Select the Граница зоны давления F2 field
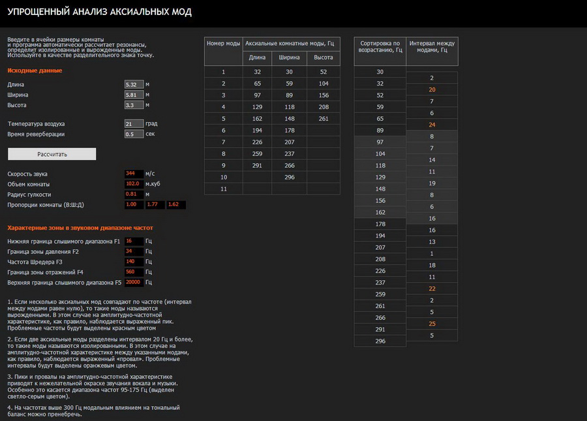Image resolution: width=587 pixels, height=421 pixels. coord(134,251)
